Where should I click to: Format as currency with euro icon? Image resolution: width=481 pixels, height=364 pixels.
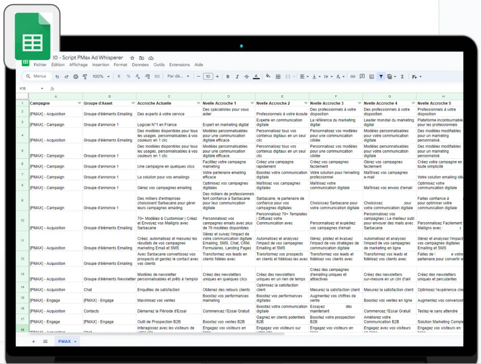(119, 77)
